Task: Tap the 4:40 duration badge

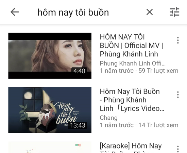Action: pyautogui.click(x=79, y=71)
